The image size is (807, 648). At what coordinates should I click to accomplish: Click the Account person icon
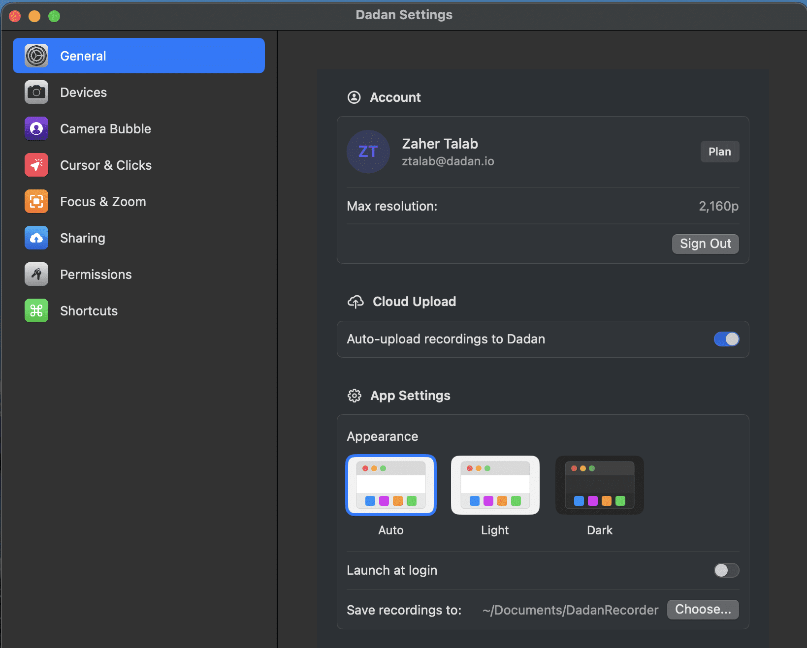(354, 97)
